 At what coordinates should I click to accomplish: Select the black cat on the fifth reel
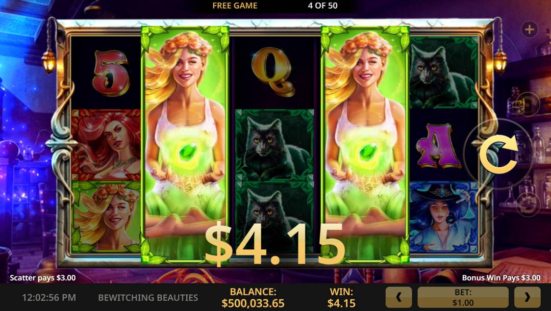444,73
